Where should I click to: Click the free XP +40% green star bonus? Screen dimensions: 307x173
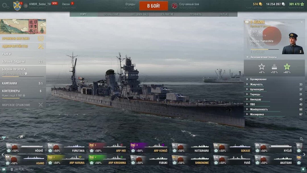click(287, 68)
